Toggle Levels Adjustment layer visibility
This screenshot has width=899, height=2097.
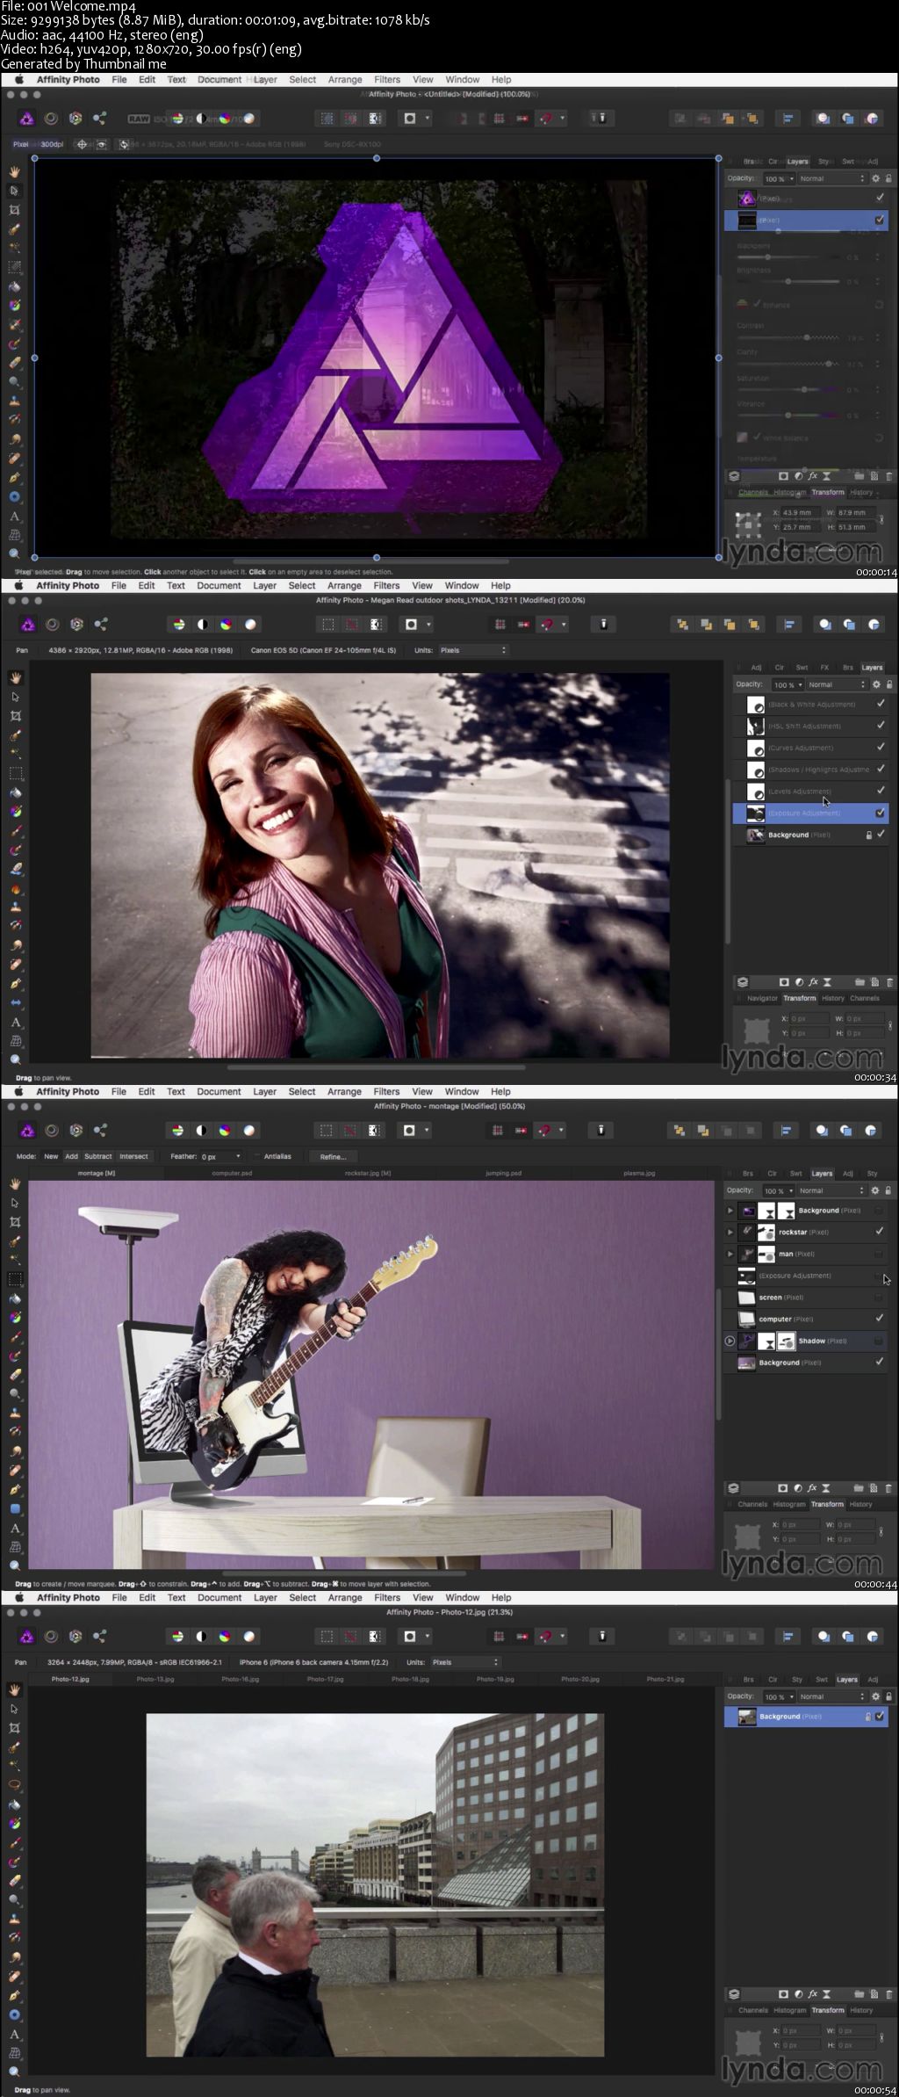tap(880, 791)
